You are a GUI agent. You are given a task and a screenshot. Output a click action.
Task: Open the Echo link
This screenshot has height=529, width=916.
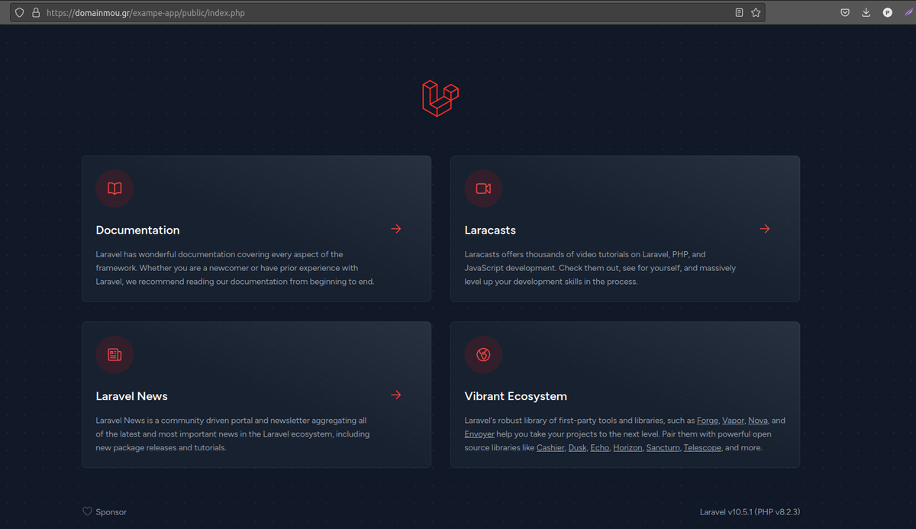coord(600,448)
